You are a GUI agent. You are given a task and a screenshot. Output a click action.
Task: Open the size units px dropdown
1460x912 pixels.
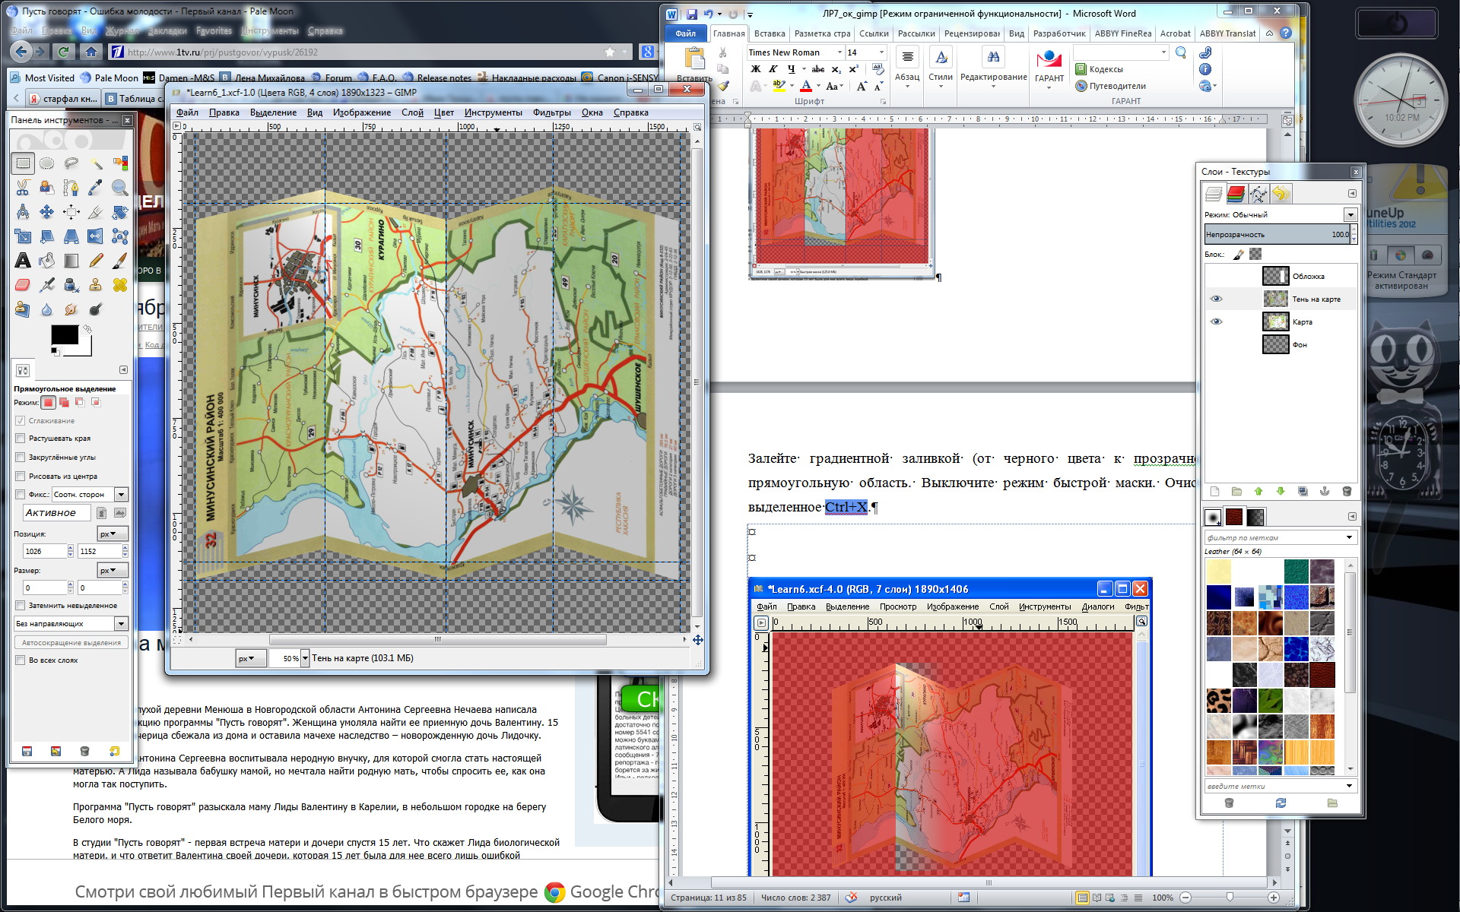113,570
